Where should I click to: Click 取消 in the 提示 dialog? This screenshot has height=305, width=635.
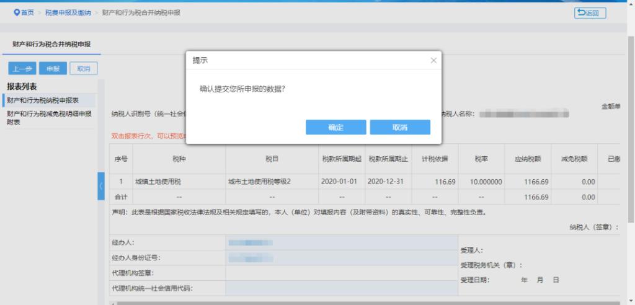point(400,127)
